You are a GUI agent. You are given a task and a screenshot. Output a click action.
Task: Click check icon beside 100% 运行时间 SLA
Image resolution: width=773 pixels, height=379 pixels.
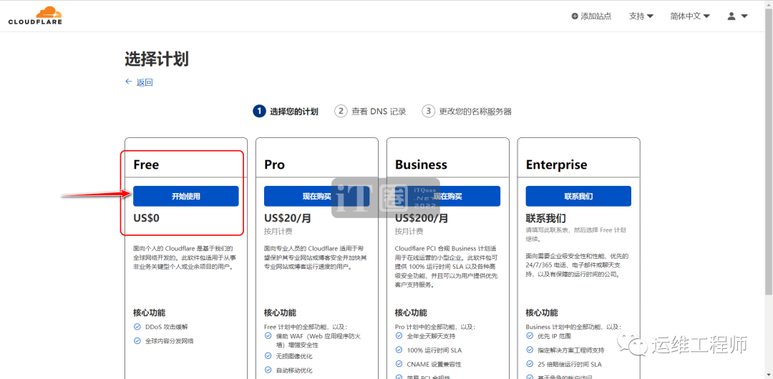pos(399,350)
